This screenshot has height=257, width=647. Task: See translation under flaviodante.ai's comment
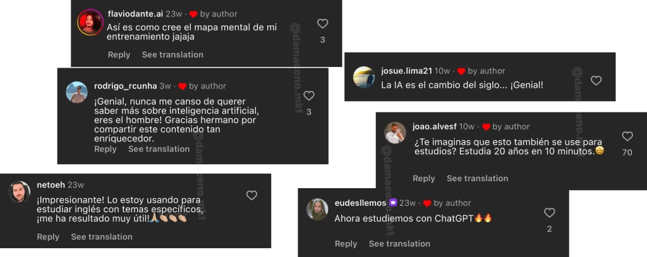coord(172,54)
